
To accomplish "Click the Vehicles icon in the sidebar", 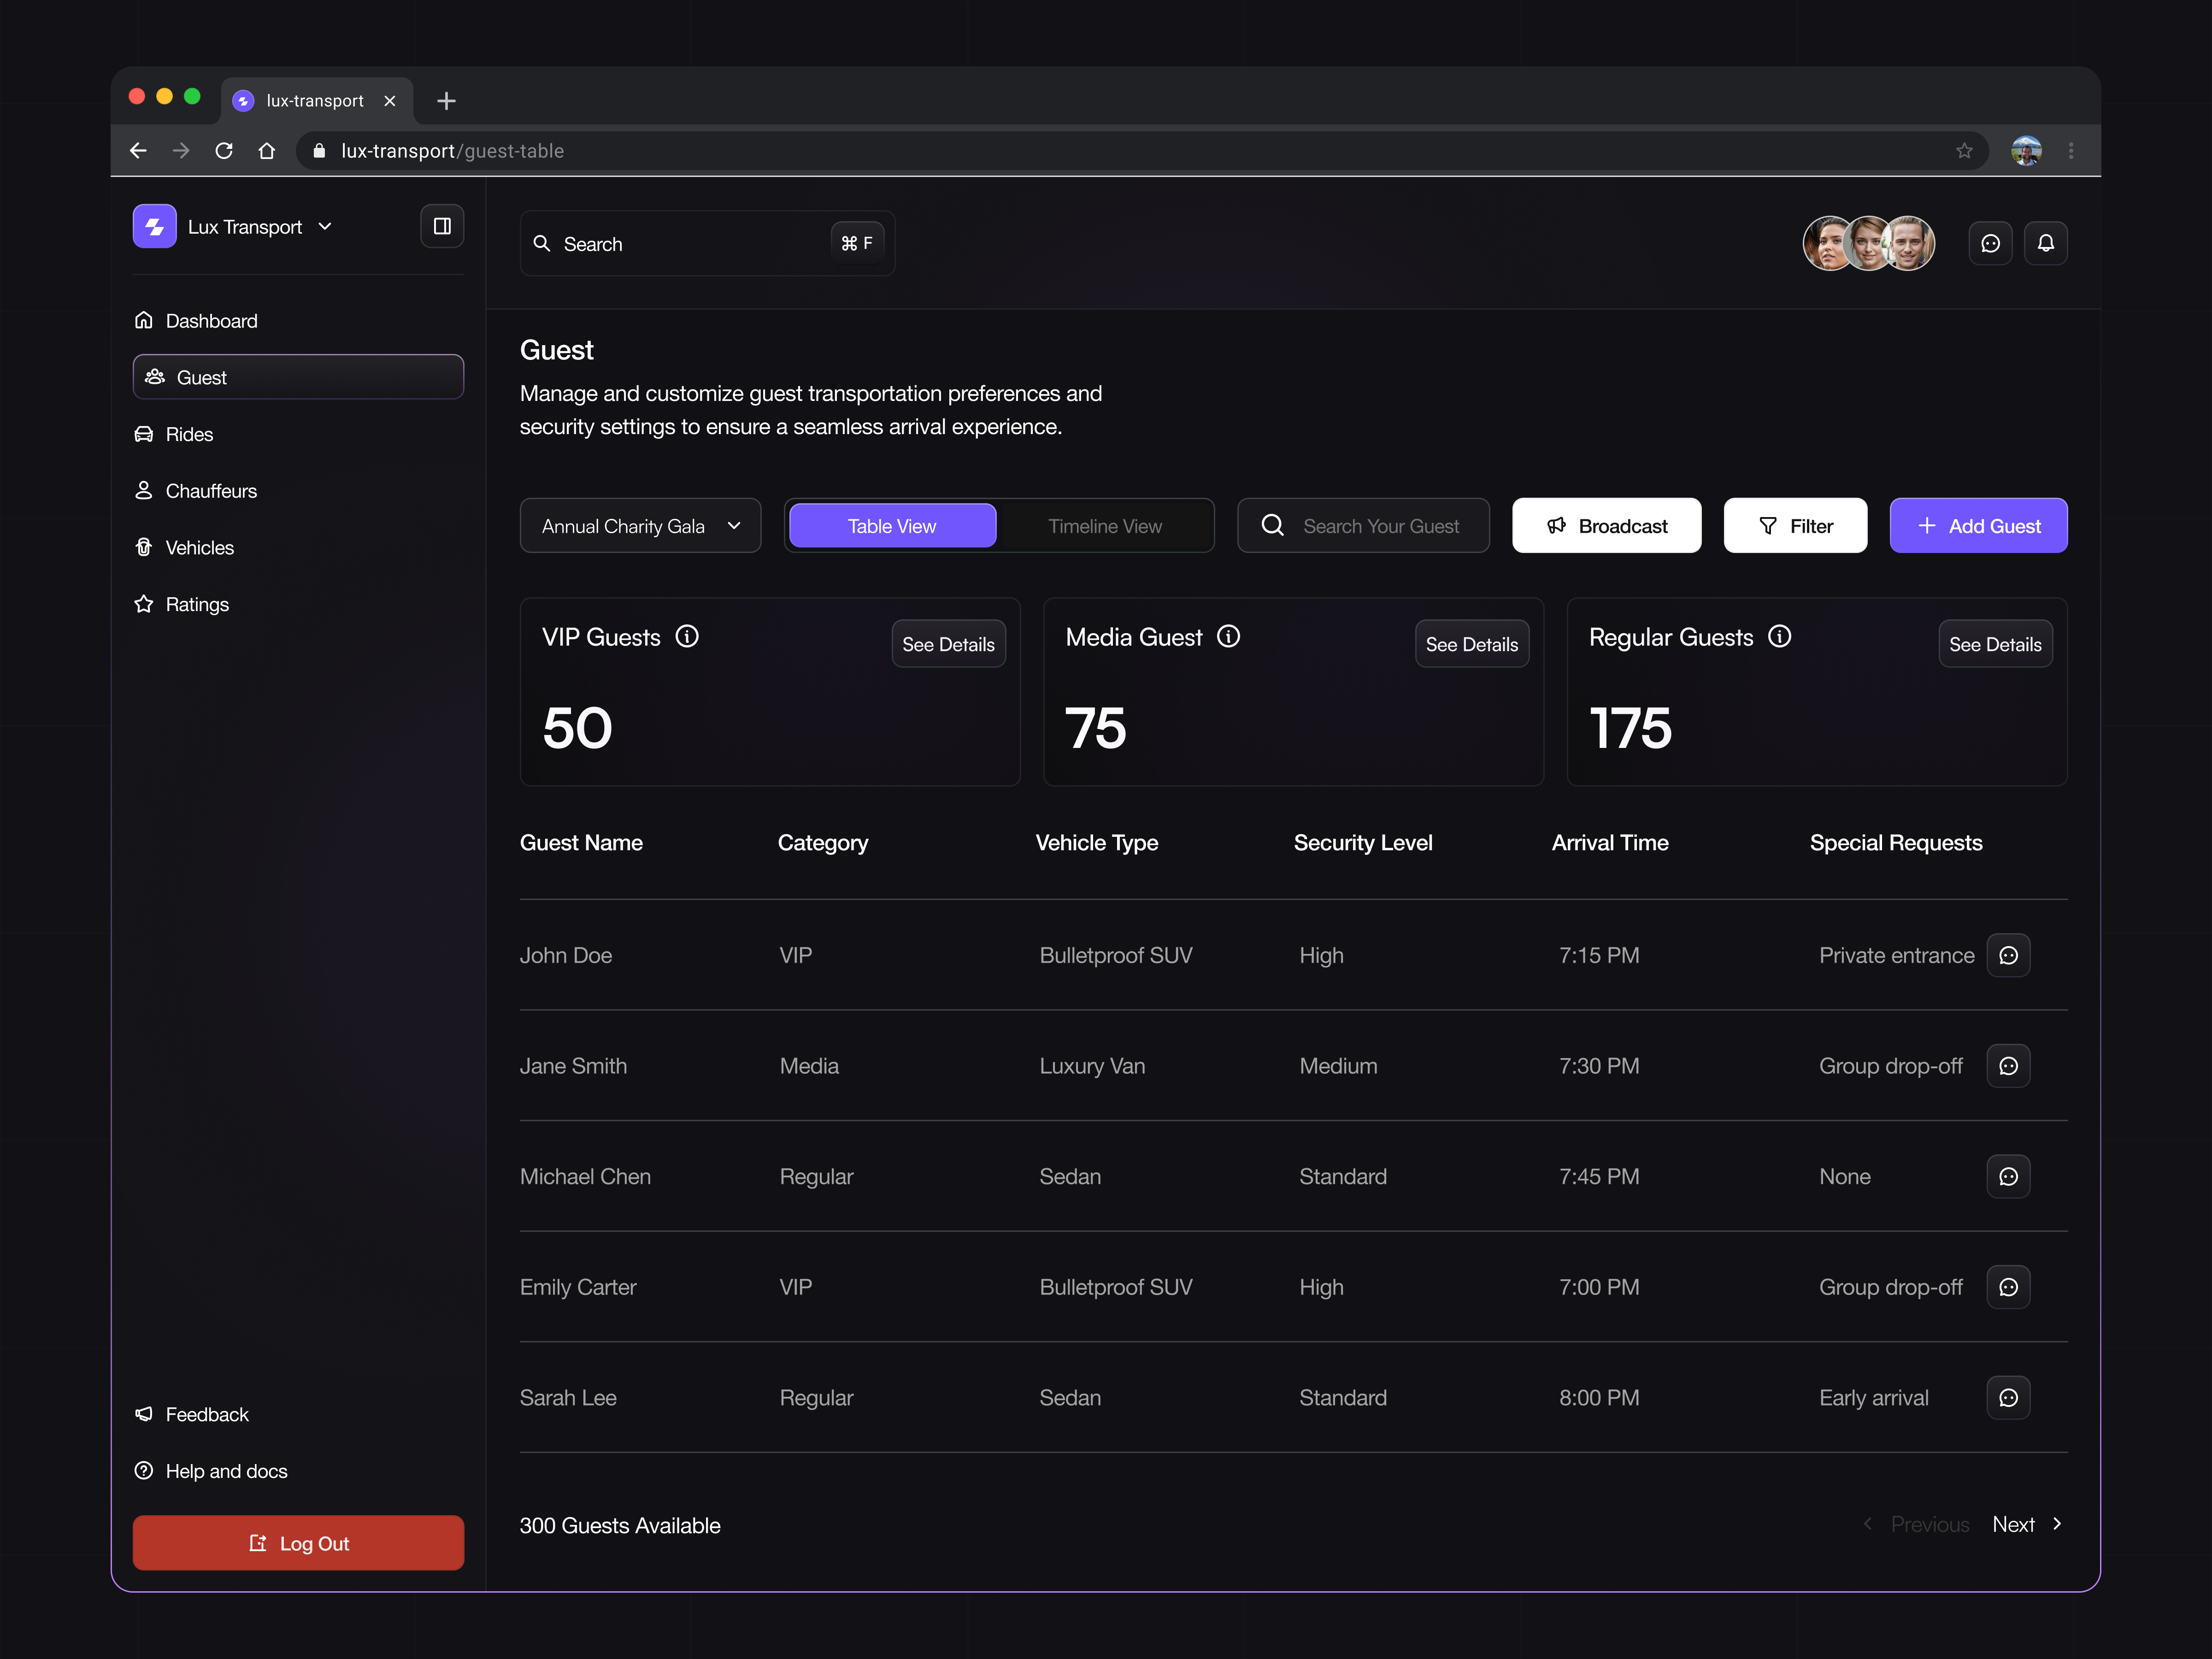I will coord(146,547).
